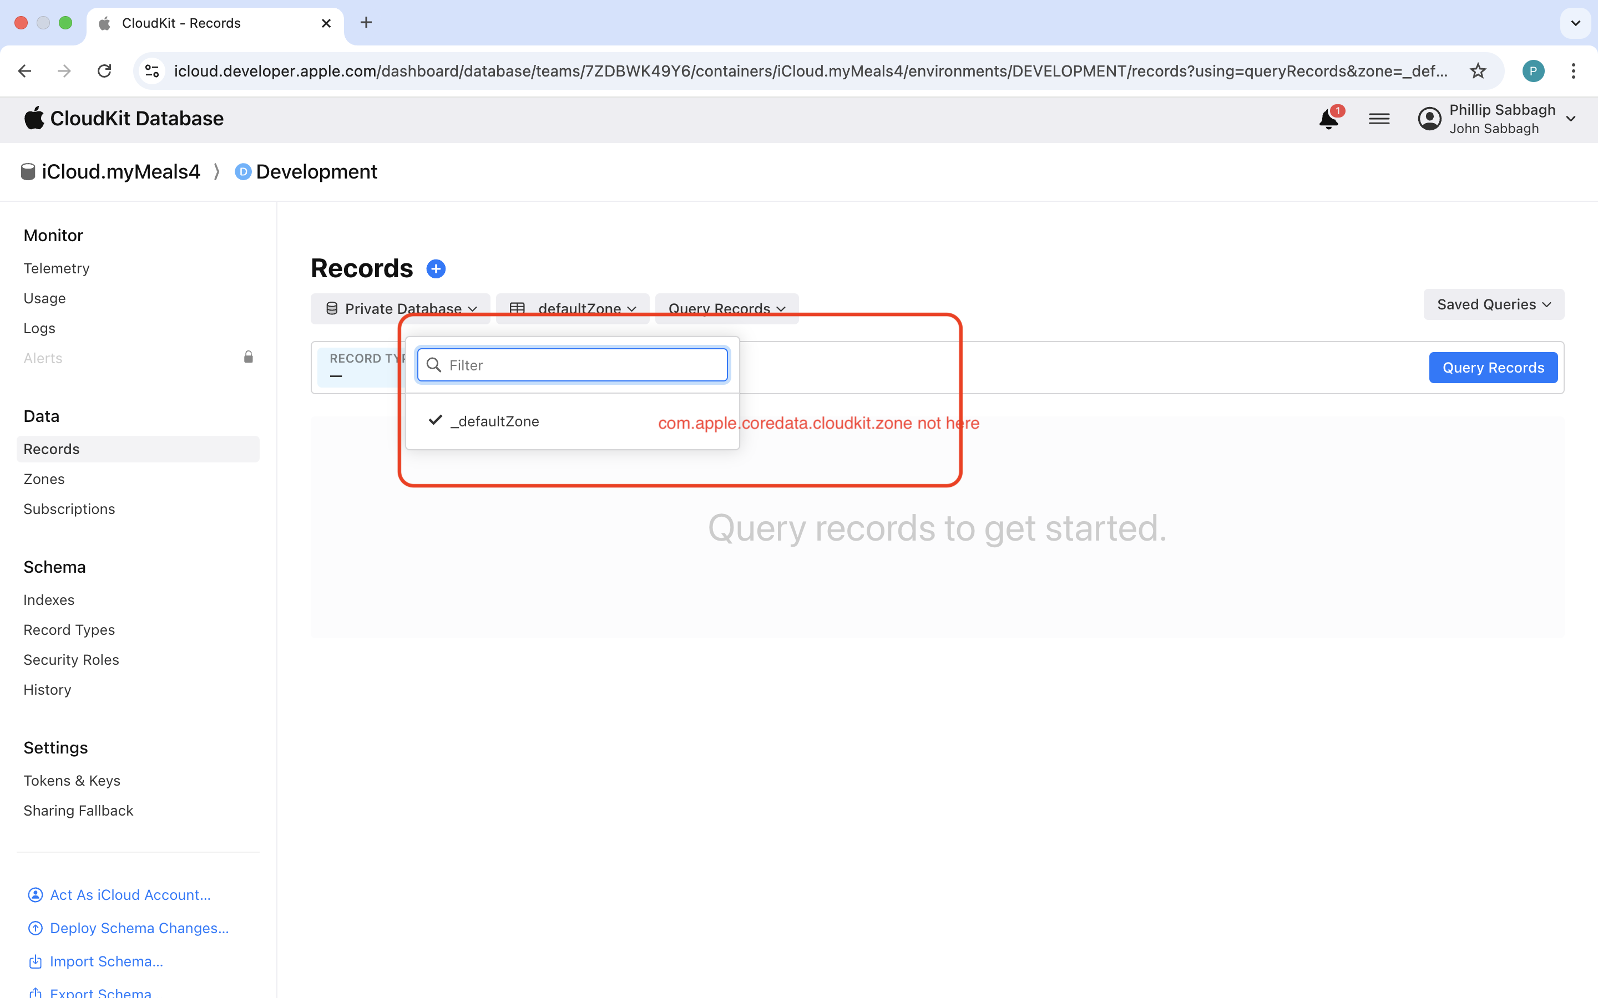Click the container database icon beside iCloud.myMeals4
This screenshot has width=1598, height=998.
(x=28, y=172)
